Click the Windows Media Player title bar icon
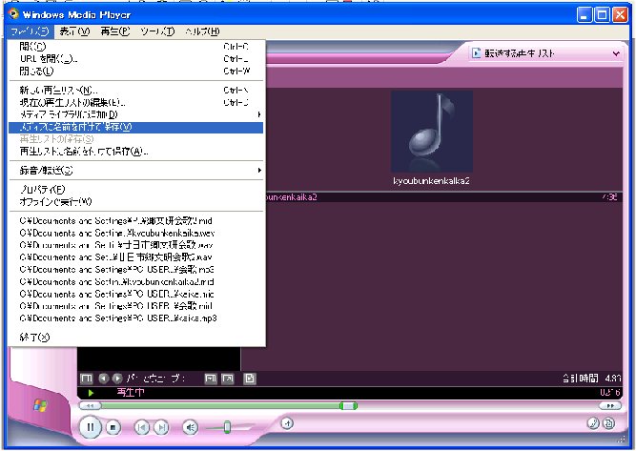Viewport: 636px width, 451px height. click(13, 14)
